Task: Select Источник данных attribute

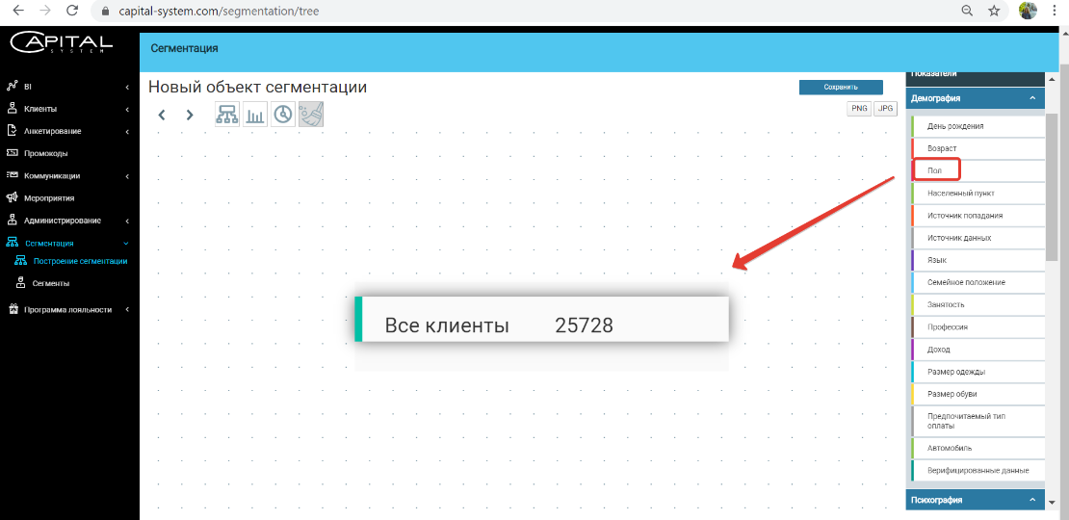Action: [978, 238]
